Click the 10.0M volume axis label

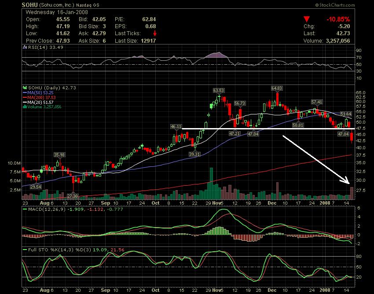coord(14,163)
